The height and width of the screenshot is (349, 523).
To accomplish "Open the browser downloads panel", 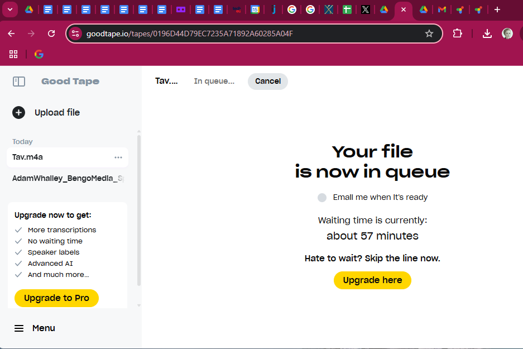I will coord(487,34).
